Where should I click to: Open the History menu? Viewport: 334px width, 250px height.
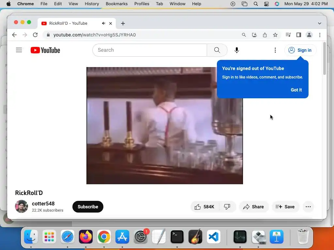[92, 4]
